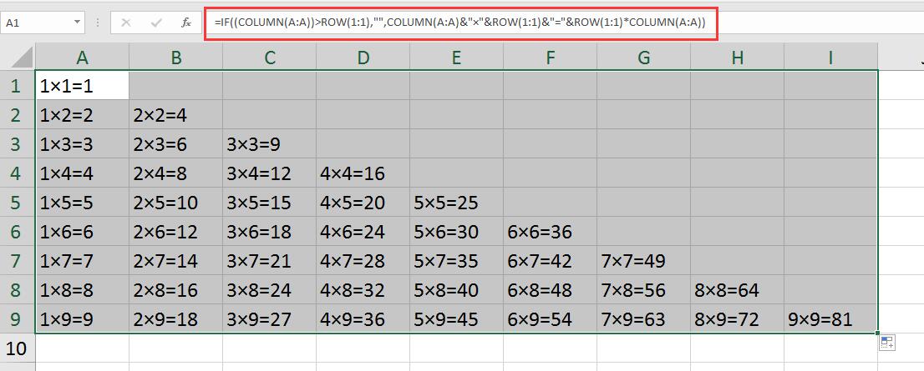Click cell containing 6×8=48

551,290
